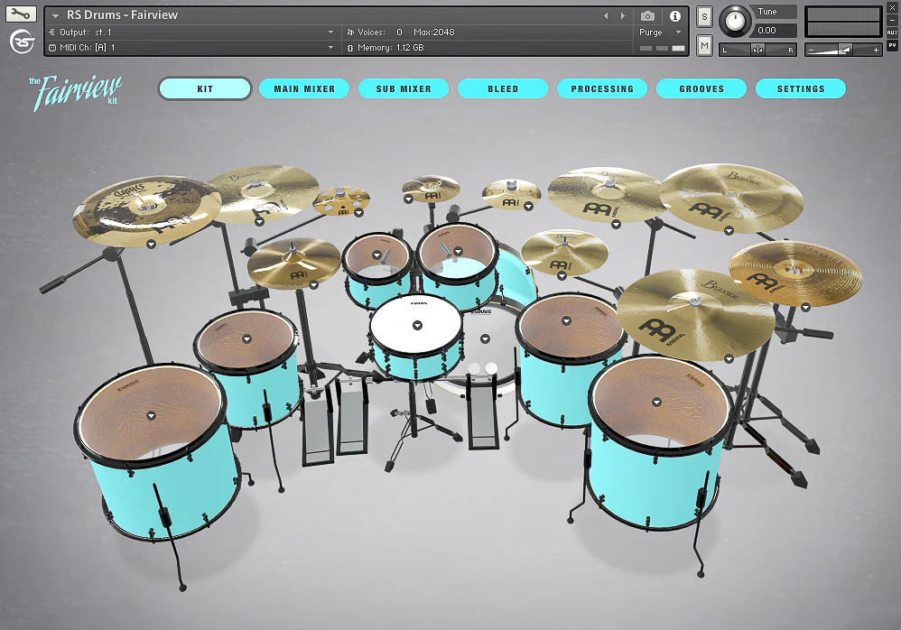Hit the holed trash splash cymbal
901x630 pixels.
tap(340, 201)
